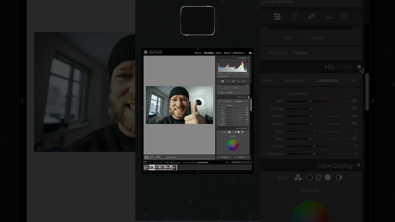Viewport: 395px width, 222px height.
Task: Enable the Soft Proofing checkbox
Action: (x=164, y=157)
